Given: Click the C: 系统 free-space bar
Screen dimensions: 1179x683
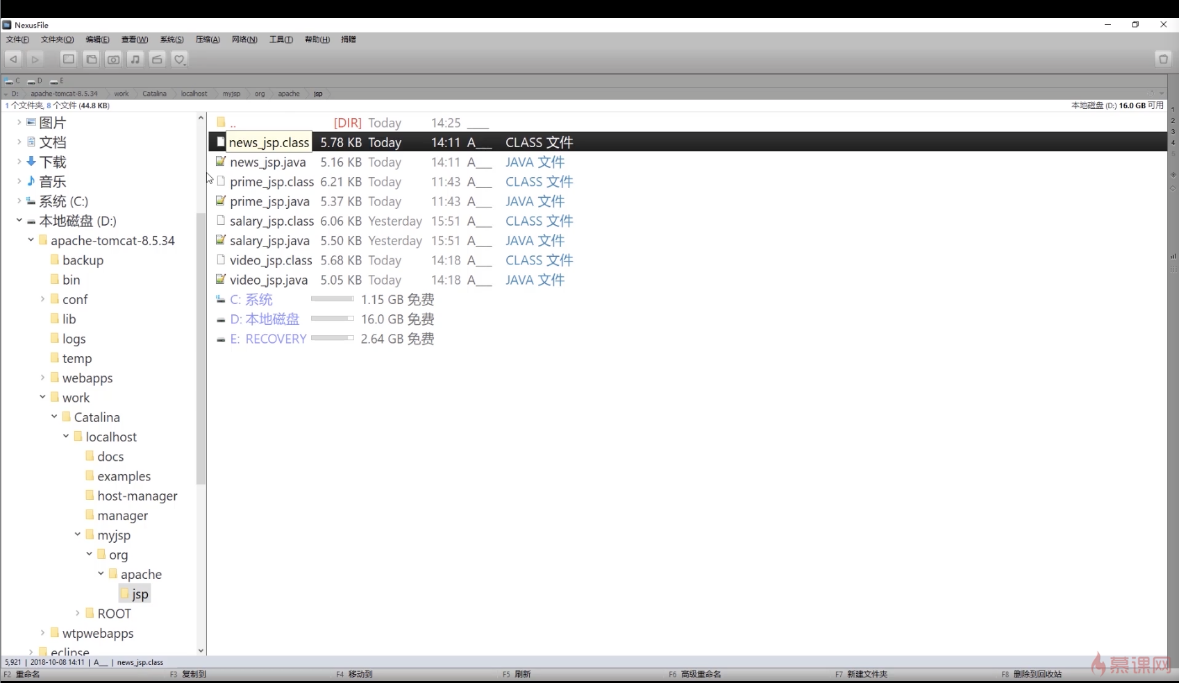Looking at the screenshot, I should [x=333, y=299].
